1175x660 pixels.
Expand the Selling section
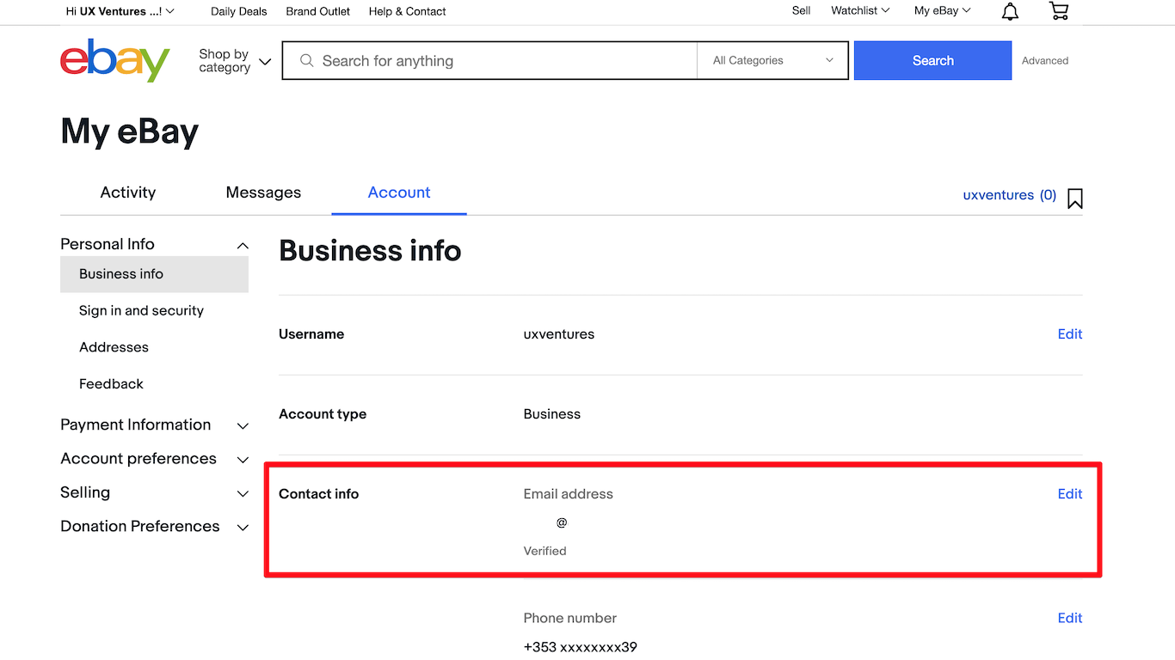coord(154,492)
